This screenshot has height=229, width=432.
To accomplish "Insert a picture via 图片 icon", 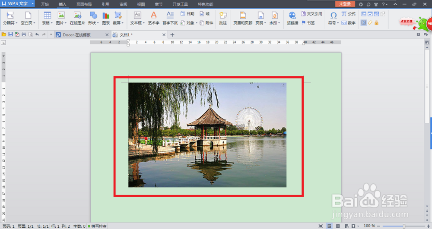I will point(61,16).
